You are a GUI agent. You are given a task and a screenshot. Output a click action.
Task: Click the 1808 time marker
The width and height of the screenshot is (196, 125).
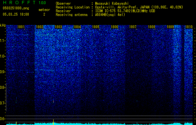(x=152, y=27)
